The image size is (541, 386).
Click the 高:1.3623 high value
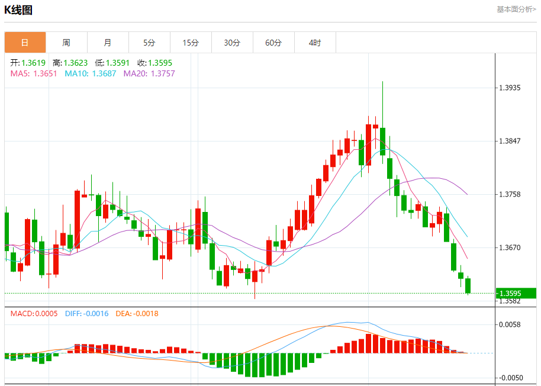pyautogui.click(x=70, y=63)
